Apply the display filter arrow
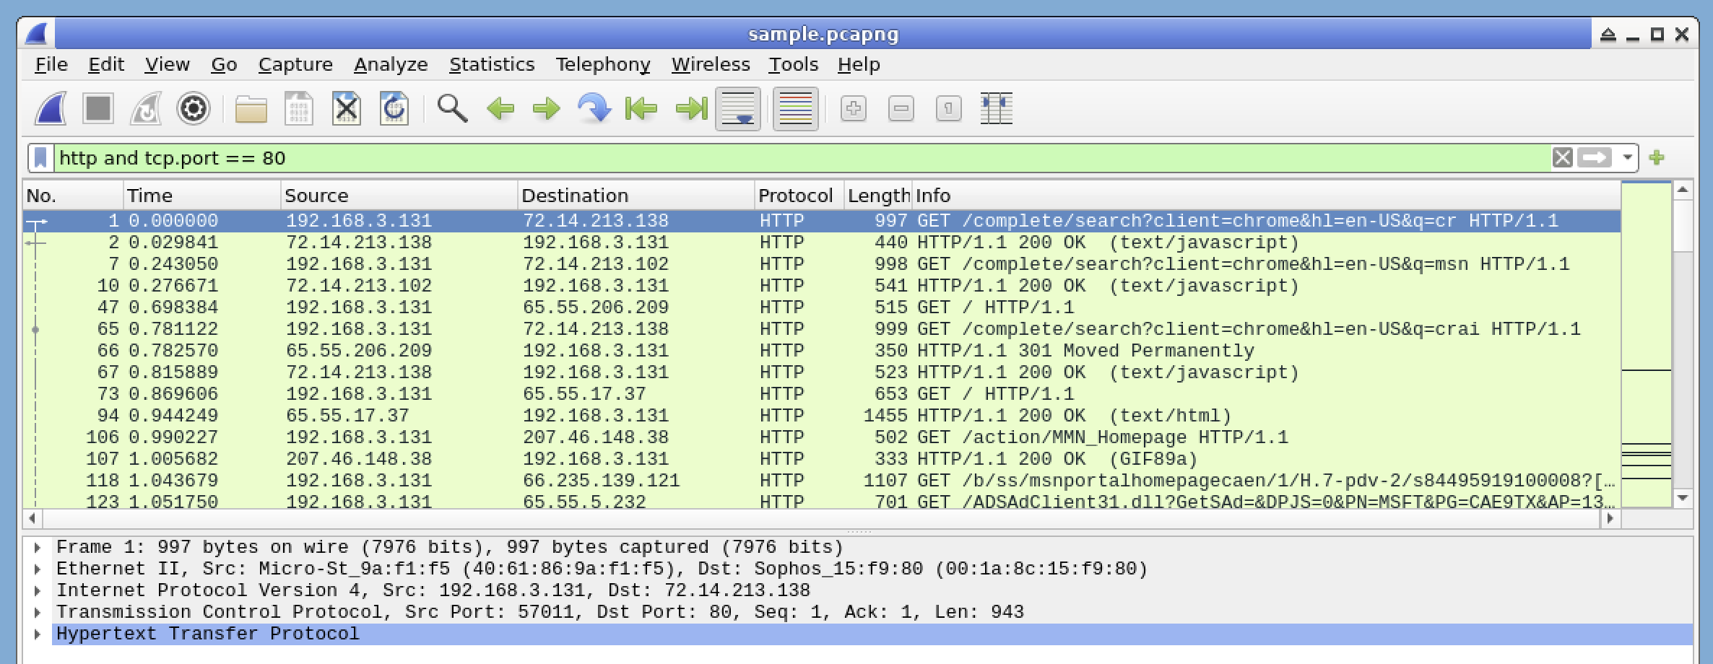 coord(1595,157)
